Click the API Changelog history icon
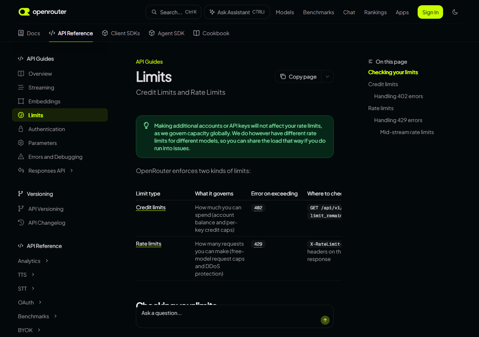 point(21,223)
